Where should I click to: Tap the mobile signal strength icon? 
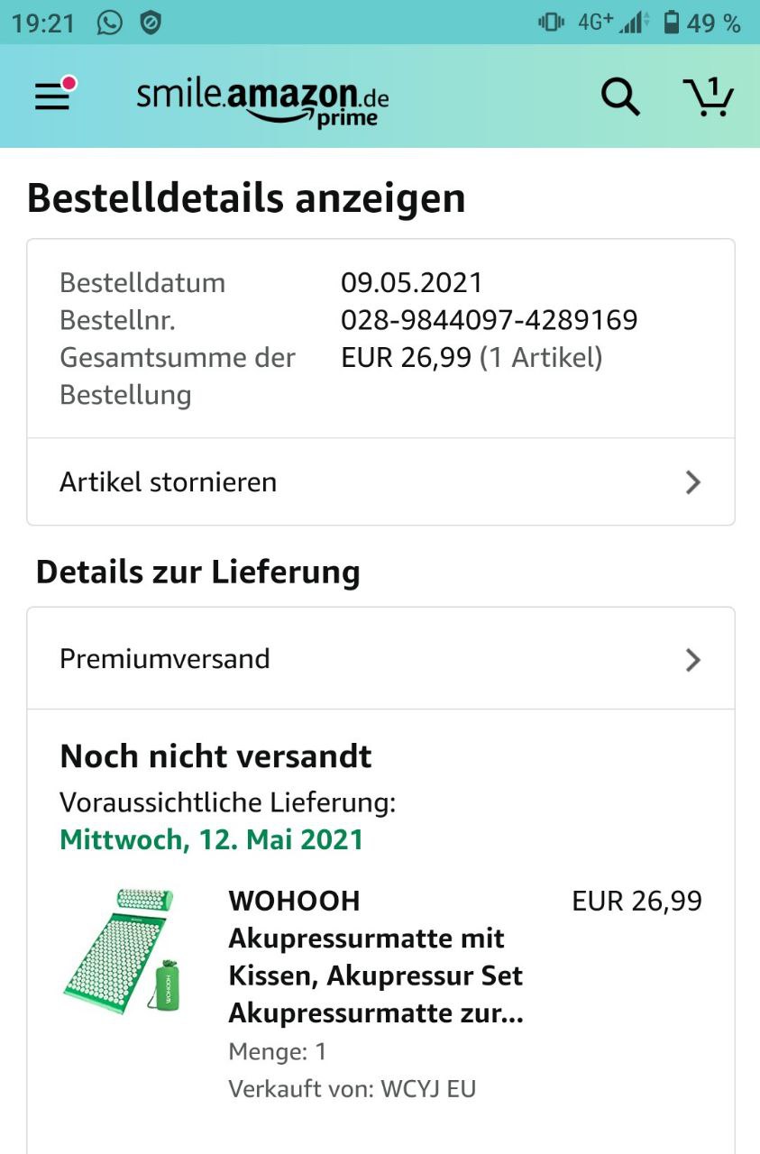(635, 23)
